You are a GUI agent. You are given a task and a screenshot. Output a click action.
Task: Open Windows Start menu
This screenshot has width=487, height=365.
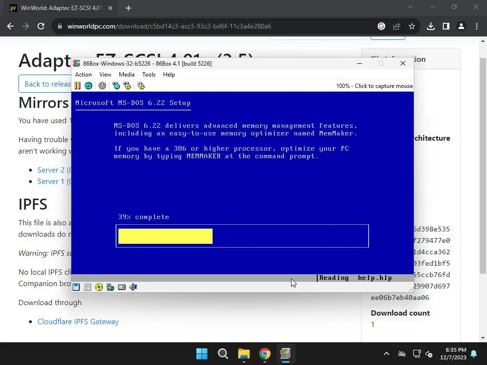202,354
